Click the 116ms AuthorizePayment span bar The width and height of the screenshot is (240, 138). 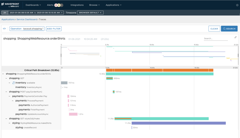click(69, 105)
